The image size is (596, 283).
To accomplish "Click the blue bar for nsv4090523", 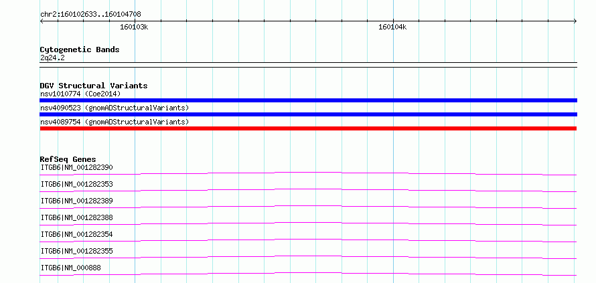I will tap(308, 114).
